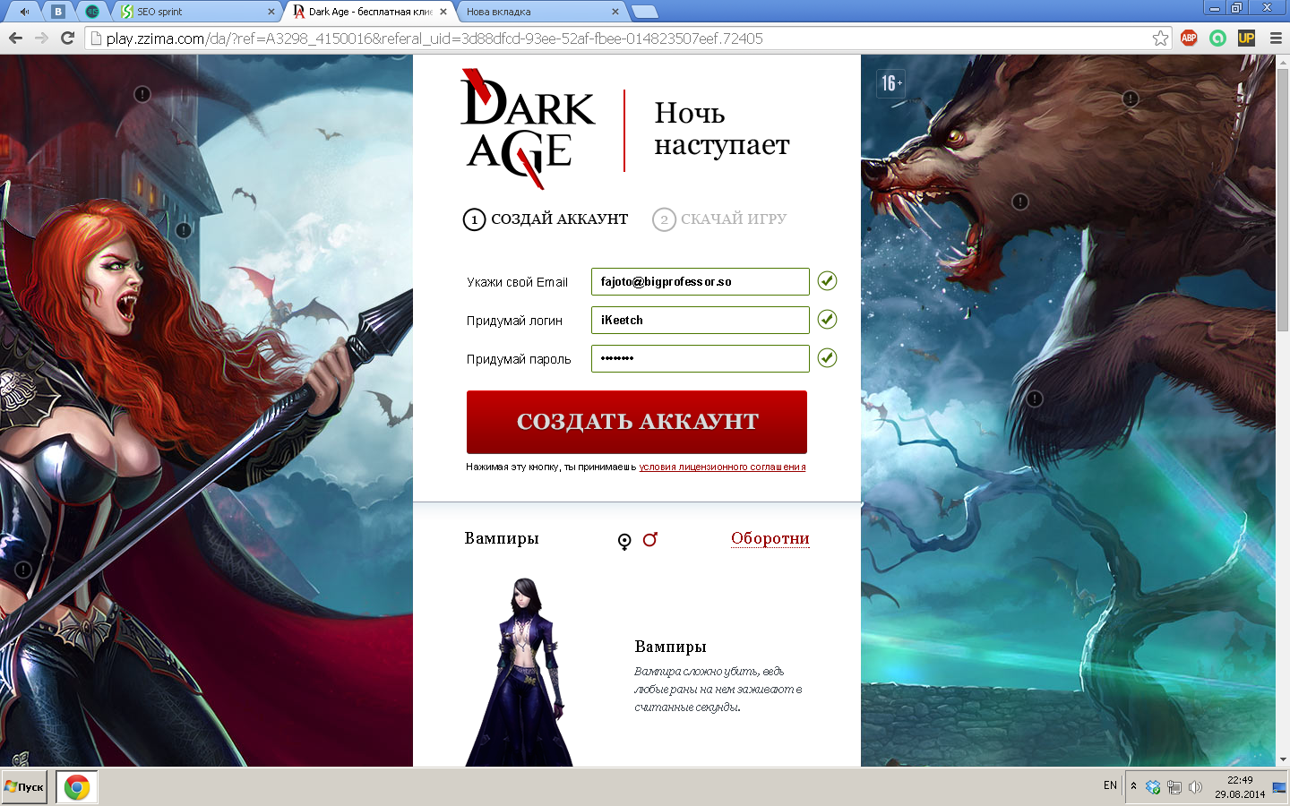Viewport: 1290px width, 806px height.
Task: Switch to the Оборотни faction
Action: pyautogui.click(x=770, y=538)
